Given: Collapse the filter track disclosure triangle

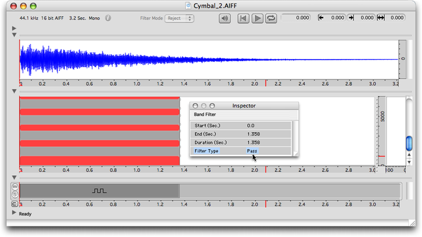Looking at the screenshot, I should pos(14,177).
